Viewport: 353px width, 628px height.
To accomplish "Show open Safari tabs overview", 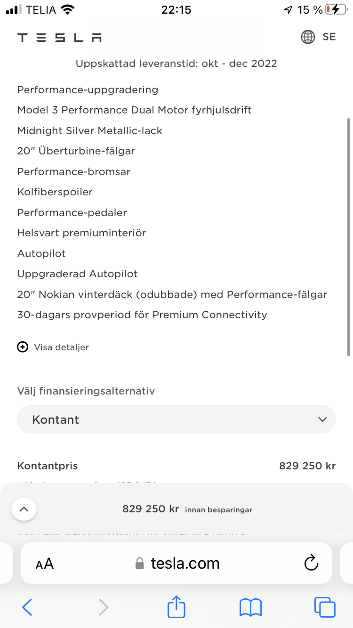I will point(325,607).
